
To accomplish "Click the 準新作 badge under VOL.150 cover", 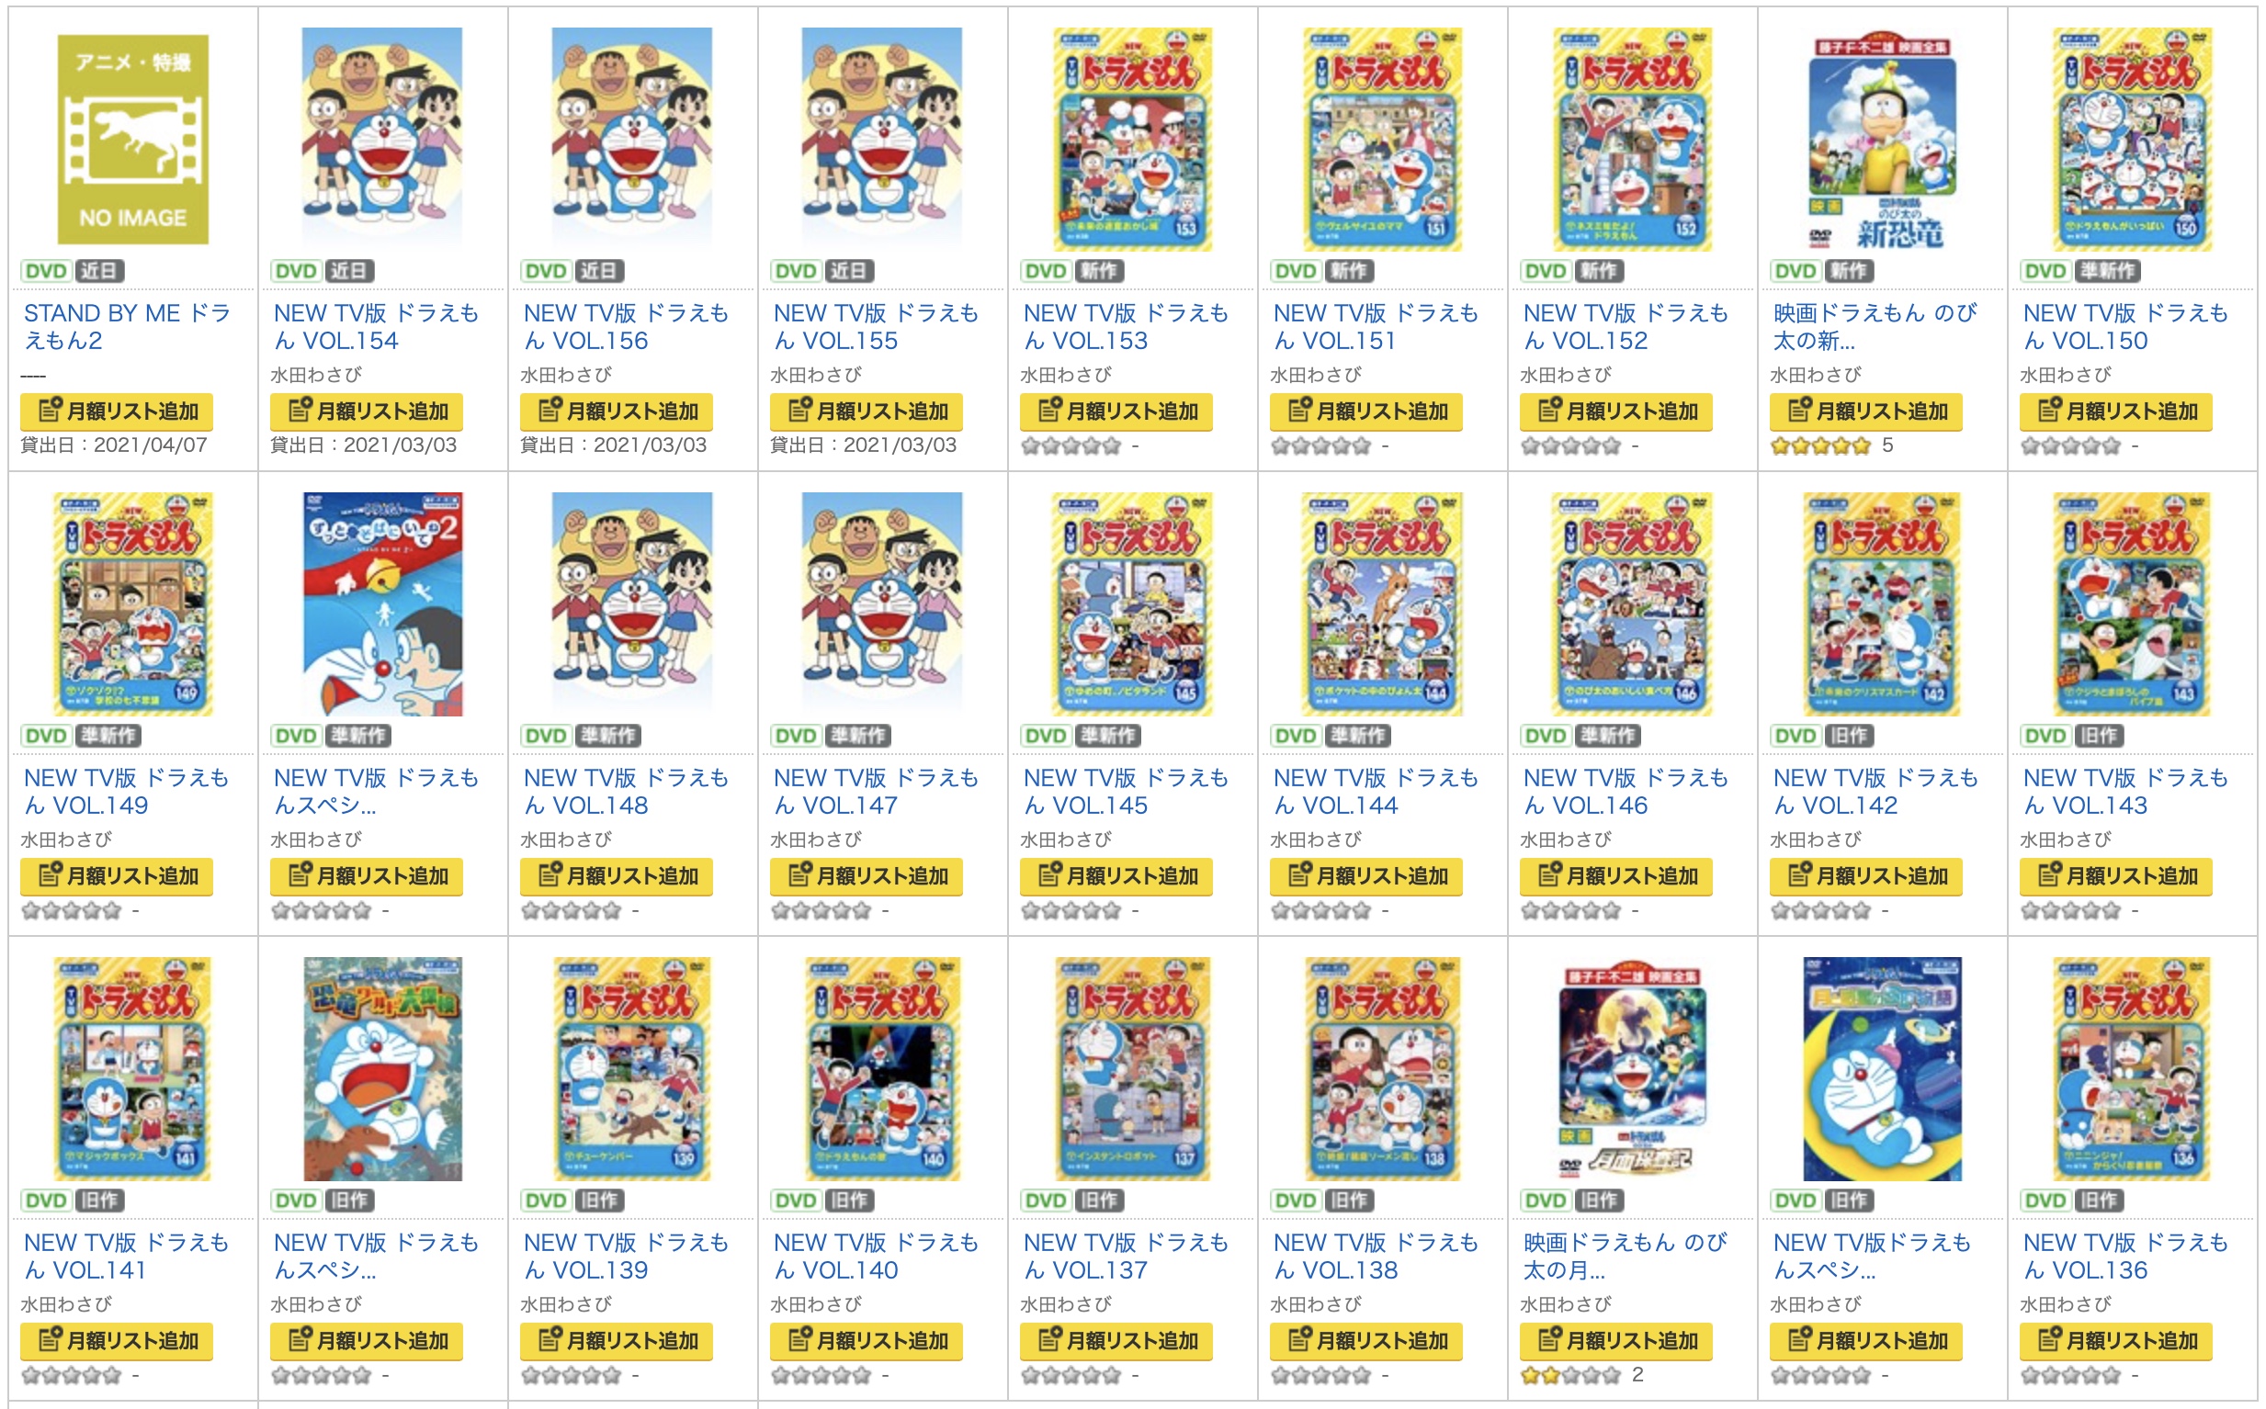I will pos(2108,271).
